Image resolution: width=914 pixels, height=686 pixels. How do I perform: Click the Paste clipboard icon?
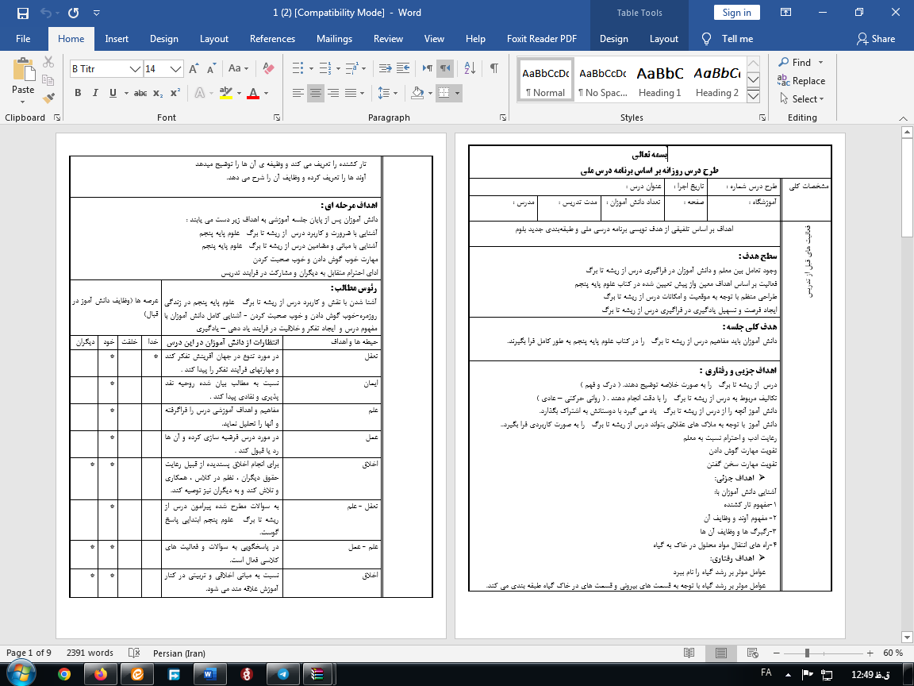23,69
